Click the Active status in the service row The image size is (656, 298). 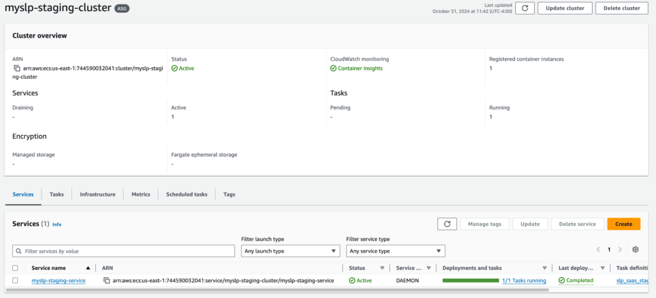(361, 281)
